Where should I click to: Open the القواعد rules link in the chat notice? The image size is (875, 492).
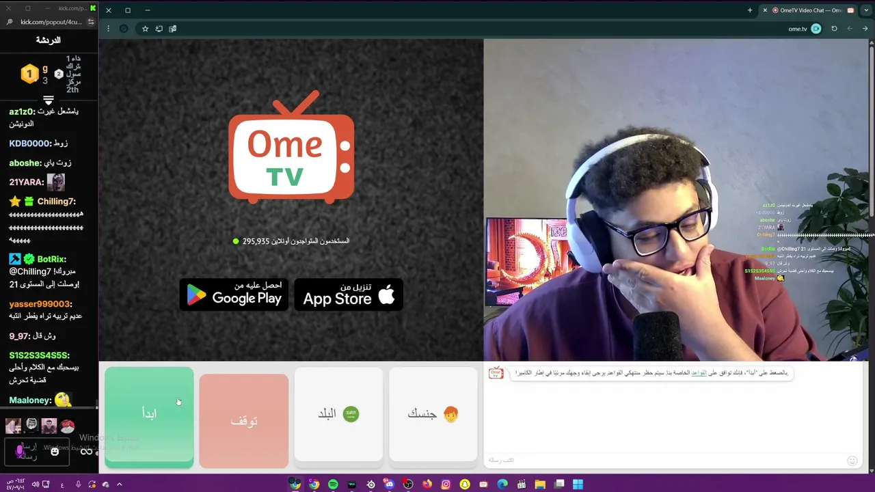point(699,373)
